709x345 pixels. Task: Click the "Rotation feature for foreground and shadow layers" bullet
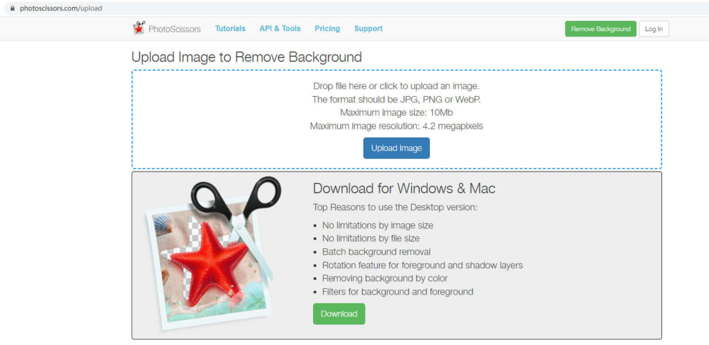coord(422,265)
